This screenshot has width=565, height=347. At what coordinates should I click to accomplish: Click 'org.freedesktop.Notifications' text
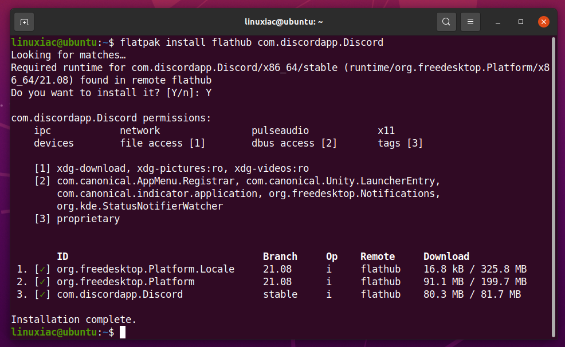click(x=352, y=194)
